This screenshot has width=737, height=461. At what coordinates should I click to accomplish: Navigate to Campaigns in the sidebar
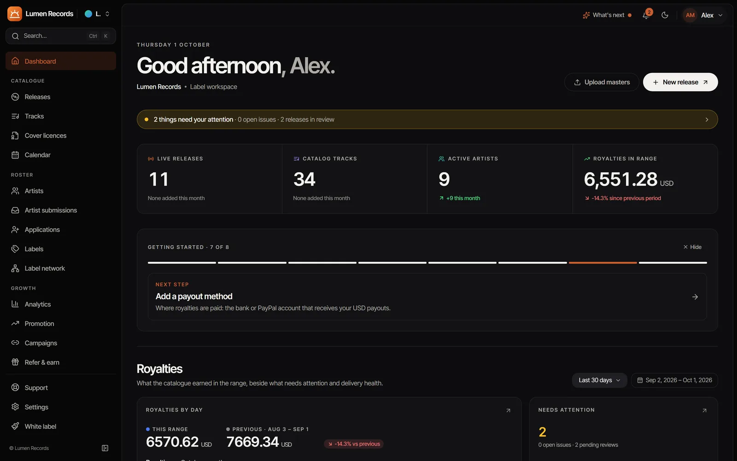(x=61, y=343)
